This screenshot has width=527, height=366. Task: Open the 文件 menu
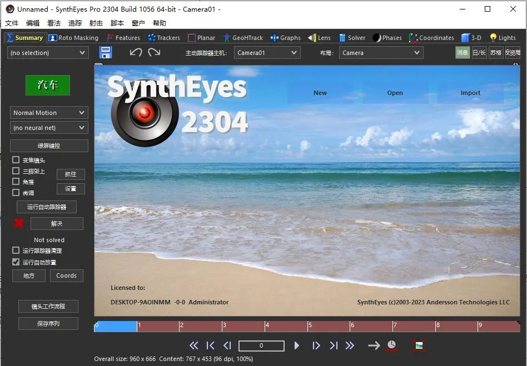tap(12, 23)
